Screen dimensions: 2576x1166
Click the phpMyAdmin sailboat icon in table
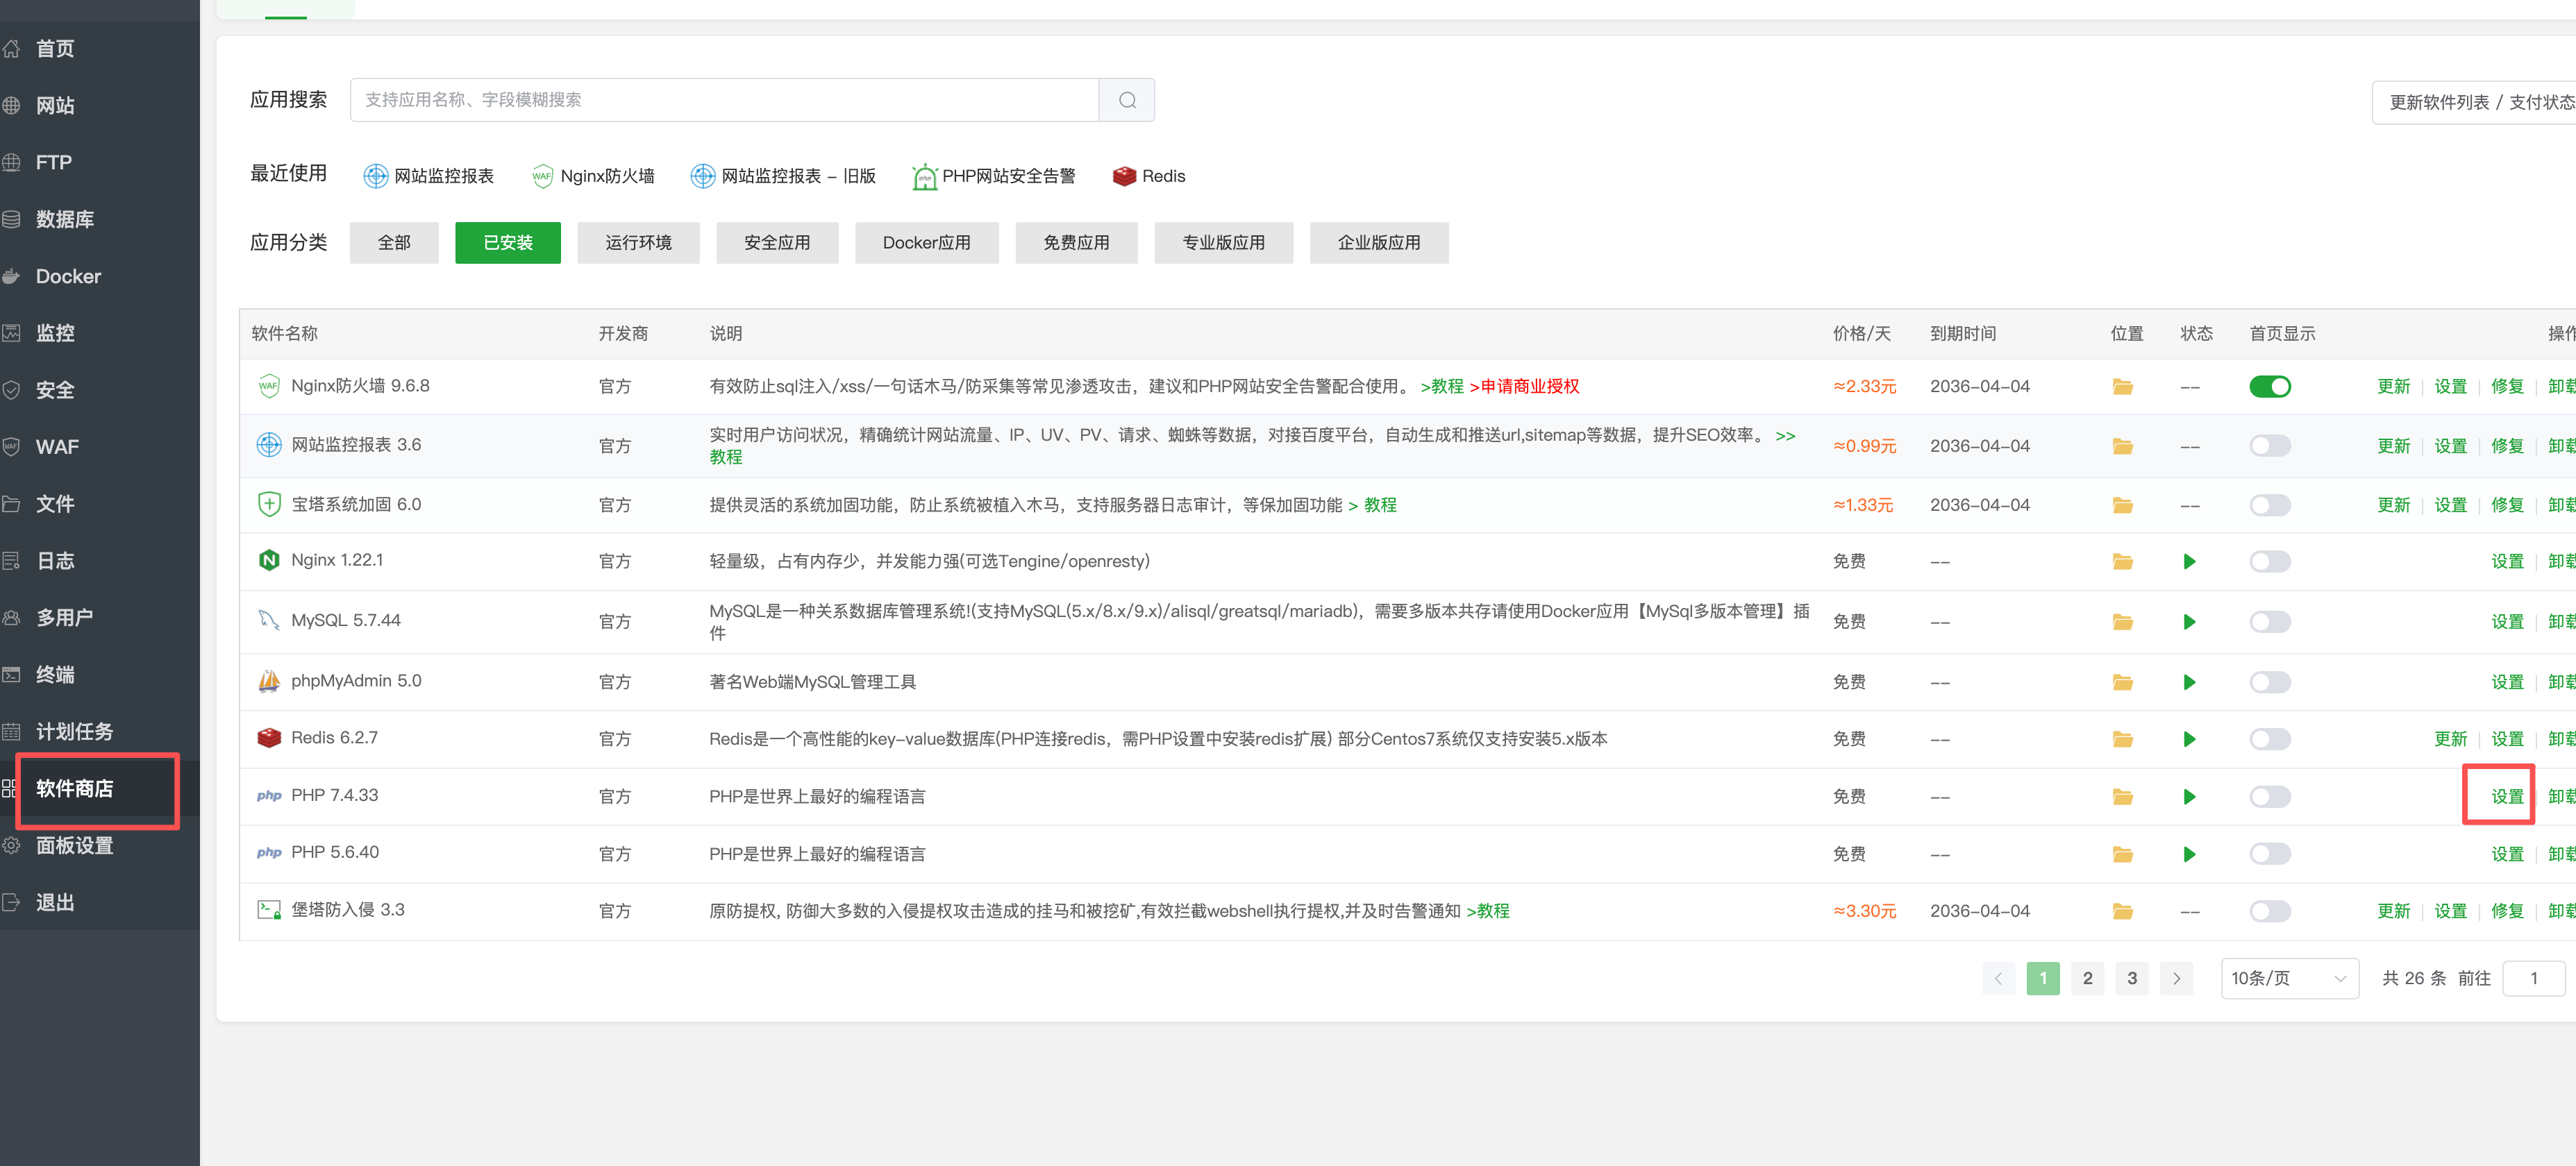point(269,681)
